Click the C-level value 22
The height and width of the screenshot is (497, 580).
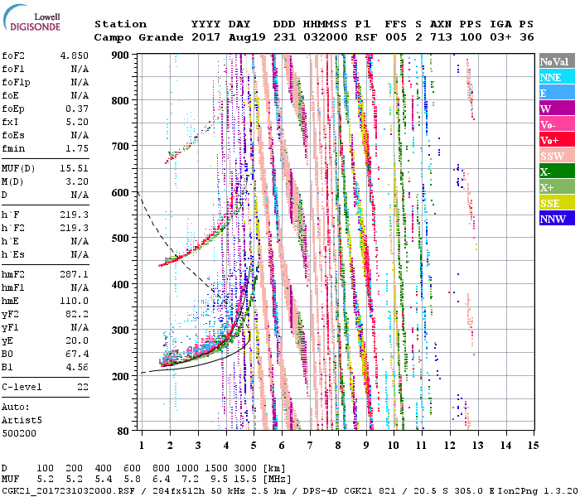click(83, 387)
